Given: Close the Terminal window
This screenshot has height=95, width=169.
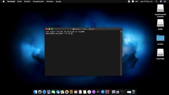Looking at the screenshot, I should pos(47,29).
